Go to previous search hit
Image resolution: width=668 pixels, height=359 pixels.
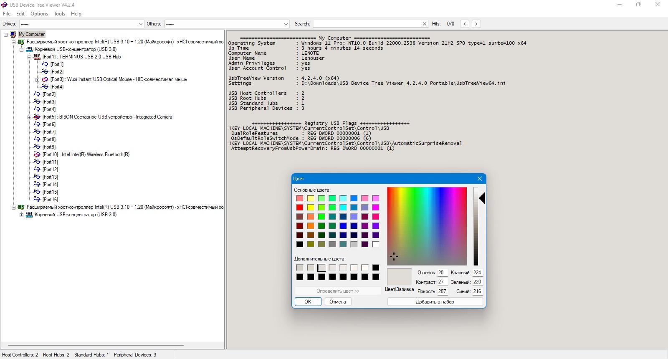pyautogui.click(x=465, y=24)
